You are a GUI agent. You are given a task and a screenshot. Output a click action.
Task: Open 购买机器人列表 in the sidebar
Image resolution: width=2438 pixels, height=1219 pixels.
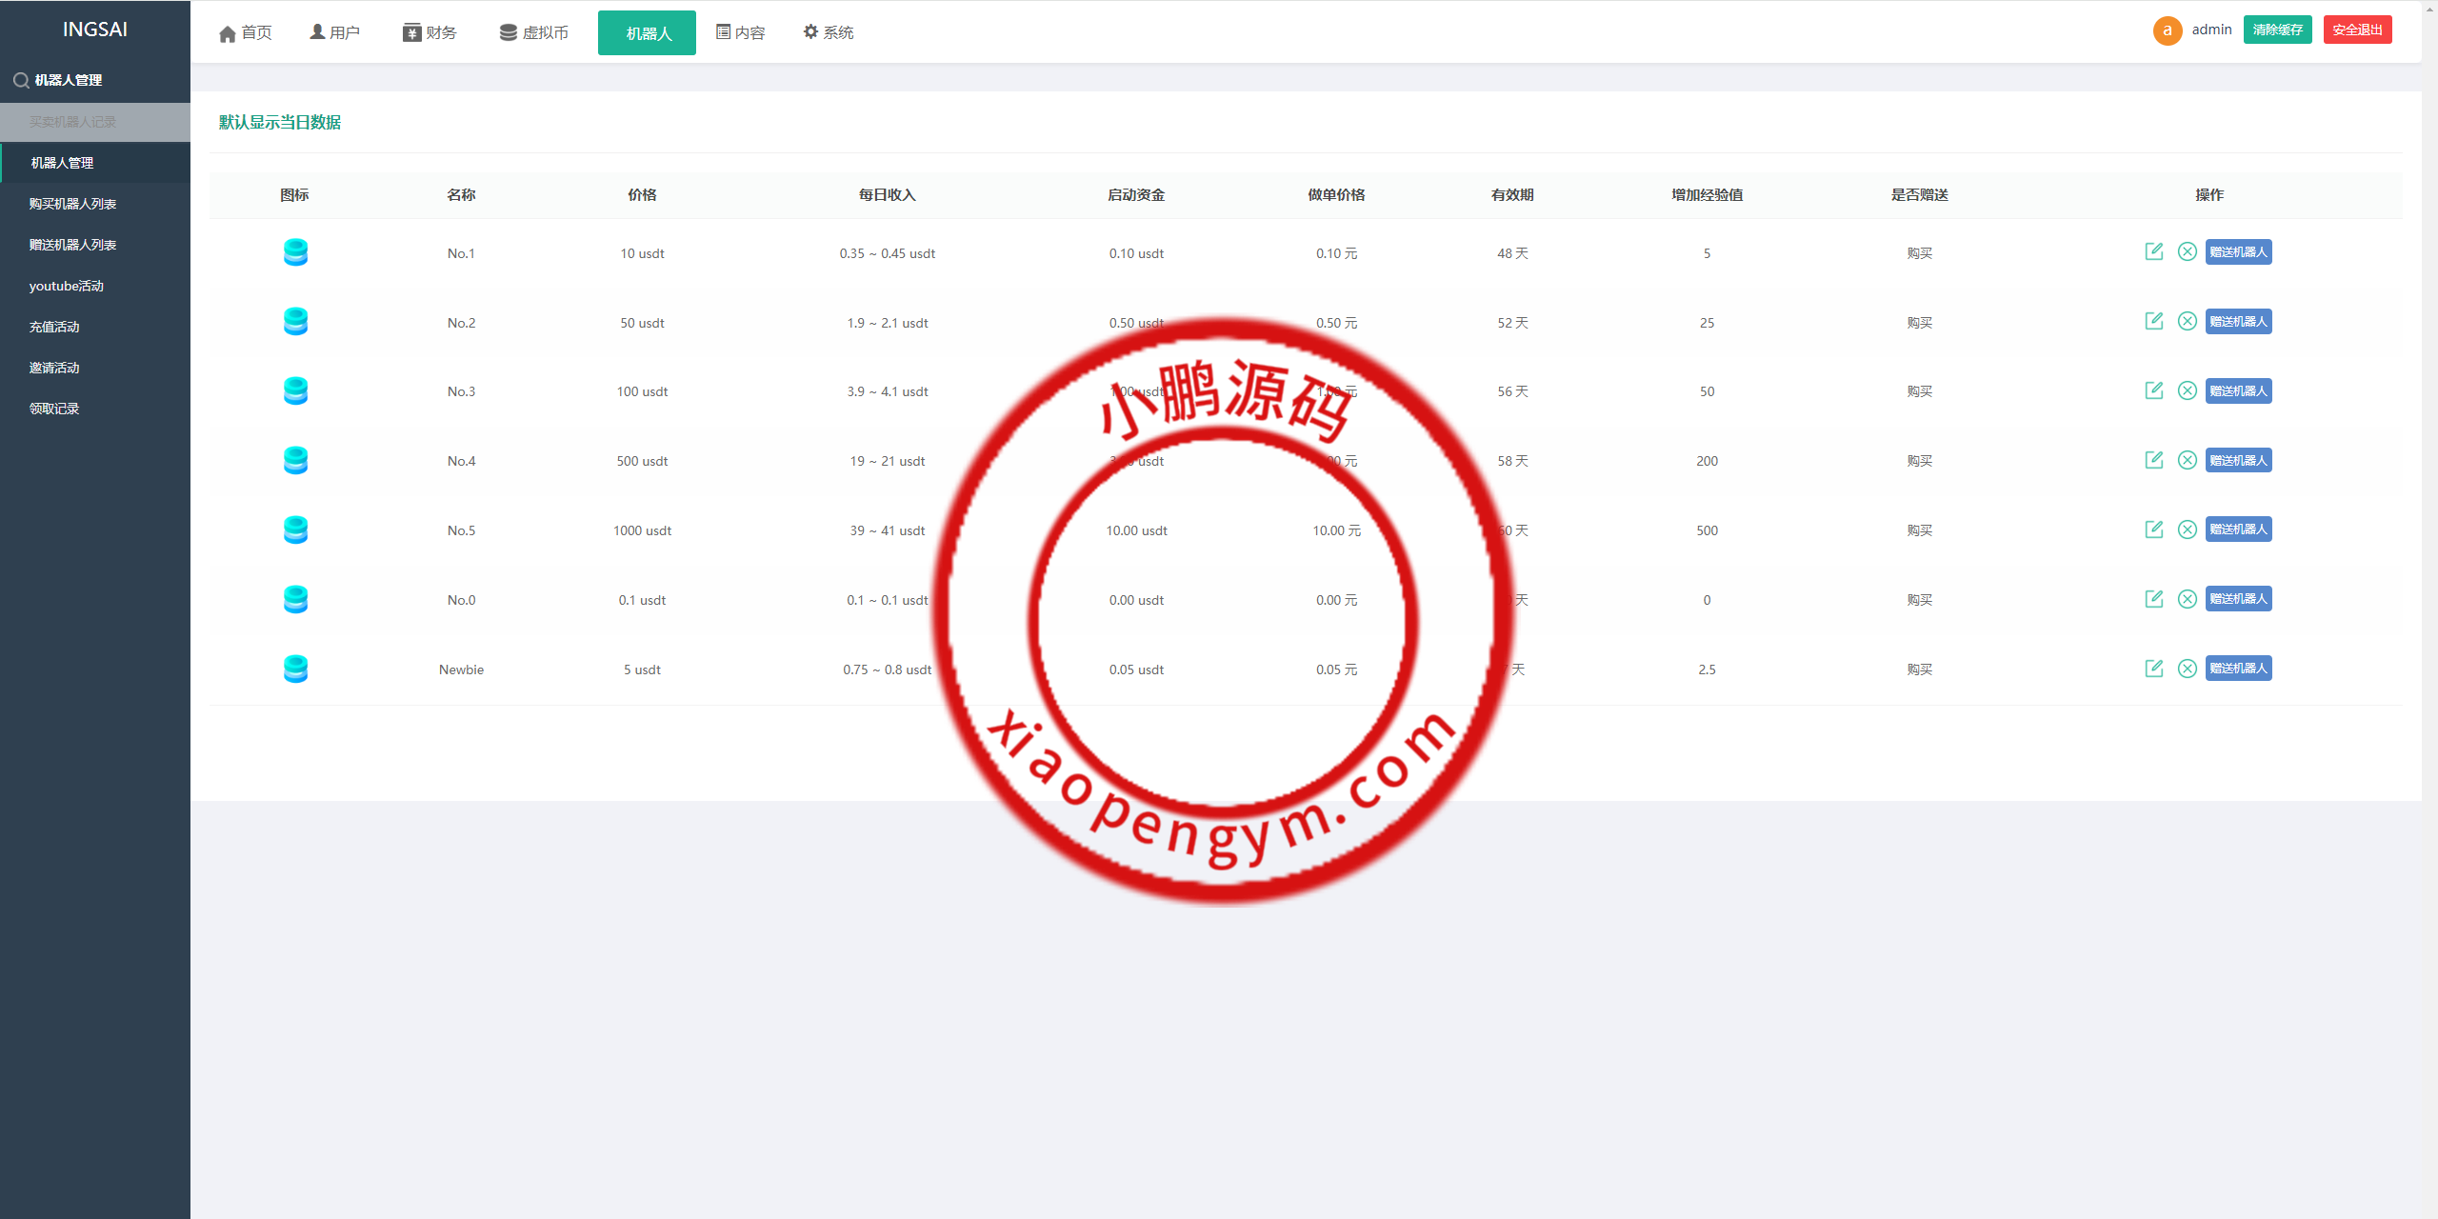pyautogui.click(x=73, y=203)
